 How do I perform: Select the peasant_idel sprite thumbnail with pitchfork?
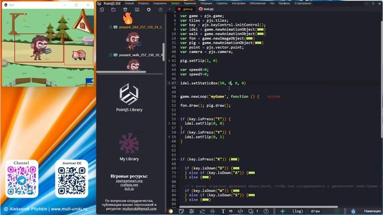pyautogui.click(x=134, y=41)
